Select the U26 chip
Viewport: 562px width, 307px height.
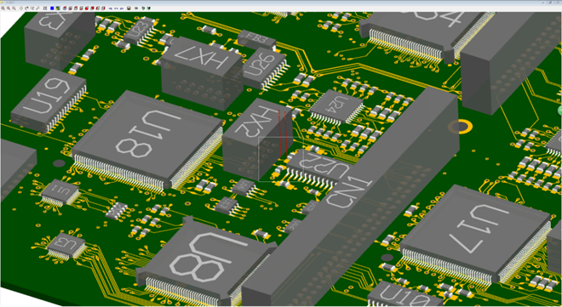click(x=265, y=68)
